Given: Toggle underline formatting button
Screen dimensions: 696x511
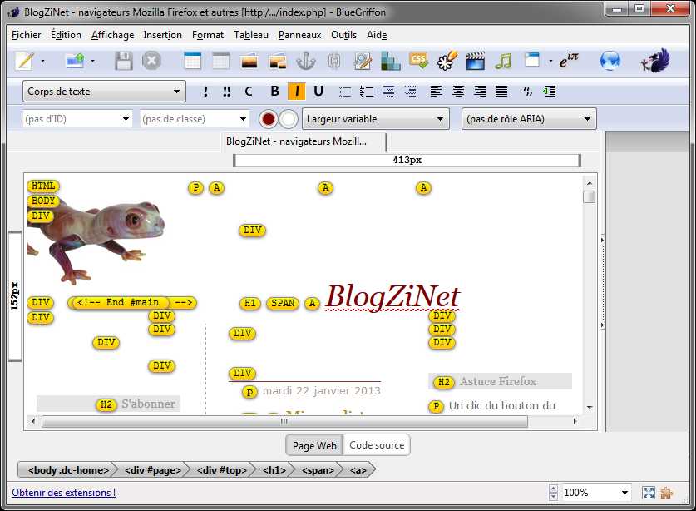Looking at the screenshot, I should (318, 92).
